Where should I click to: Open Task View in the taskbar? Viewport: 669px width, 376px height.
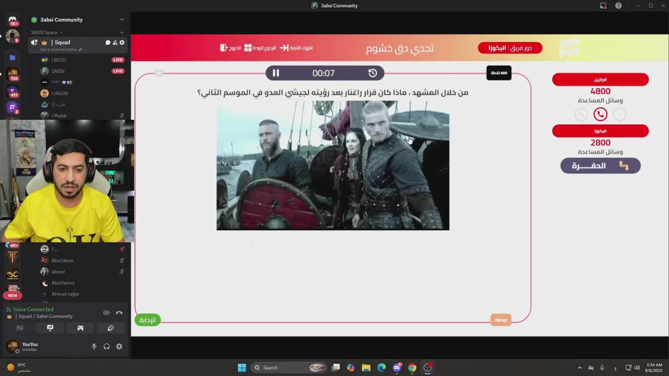coord(336,368)
